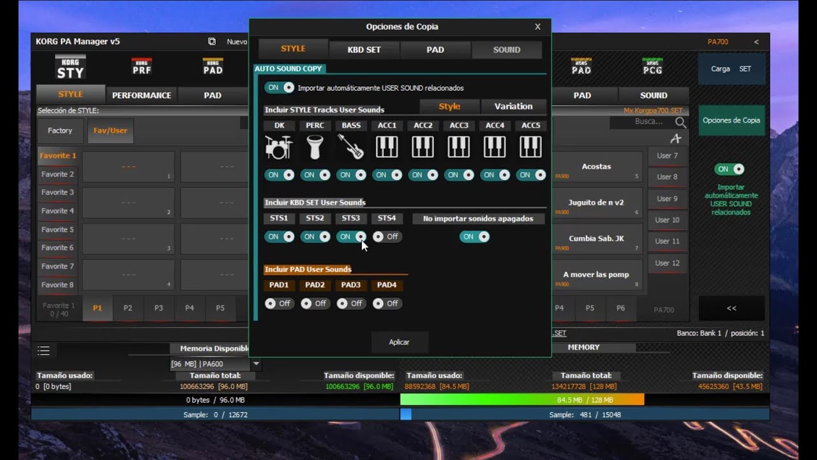817x460 pixels.
Task: Click the PERC percussion drum icon
Action: pyautogui.click(x=315, y=147)
